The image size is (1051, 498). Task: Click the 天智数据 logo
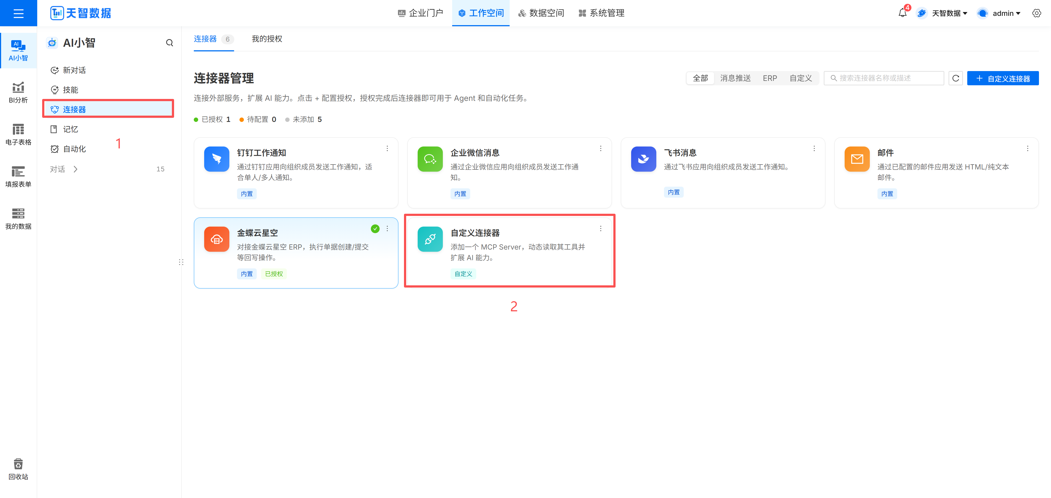pyautogui.click(x=81, y=13)
